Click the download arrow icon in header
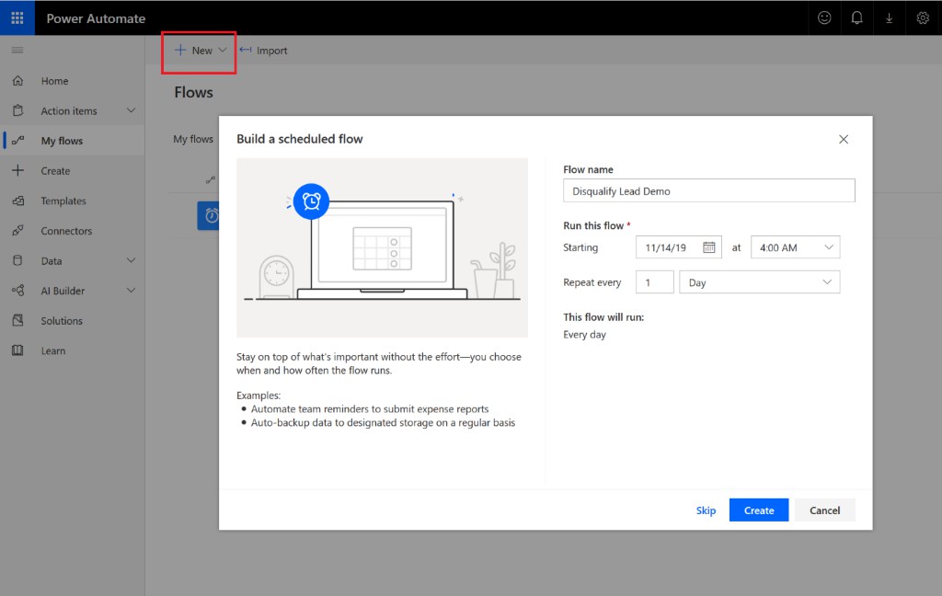The width and height of the screenshot is (942, 596). (x=890, y=18)
